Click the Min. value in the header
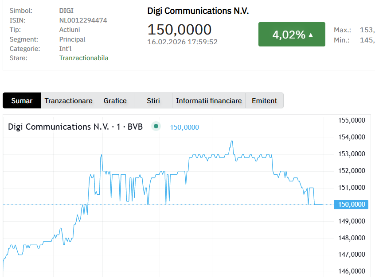 pyautogui.click(x=366, y=40)
